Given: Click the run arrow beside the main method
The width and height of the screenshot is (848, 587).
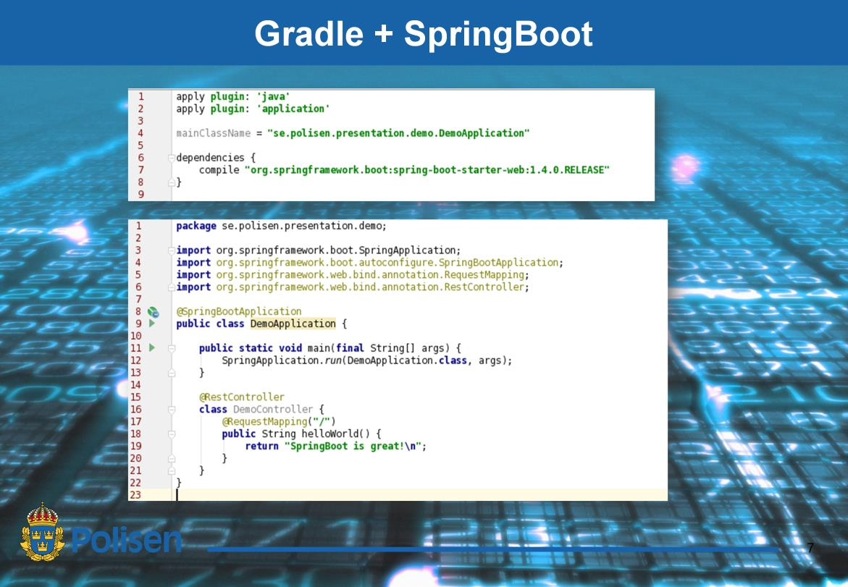Looking at the screenshot, I should [x=152, y=347].
